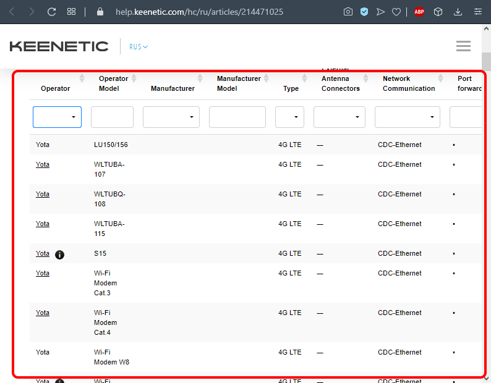Image resolution: width=491 pixels, height=383 pixels.
Task: Sort by the Network Communication column
Action: pyautogui.click(x=440, y=78)
